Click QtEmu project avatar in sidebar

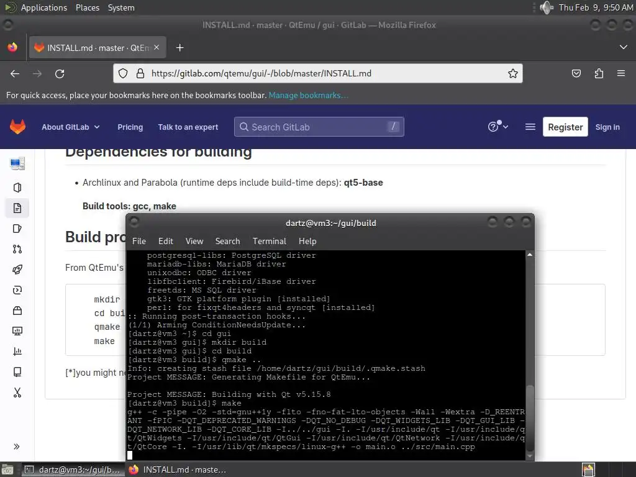pyautogui.click(x=17, y=164)
